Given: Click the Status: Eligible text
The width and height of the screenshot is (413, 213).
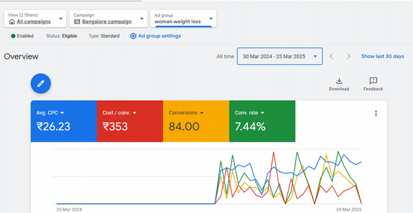Looking at the screenshot, I should [x=61, y=36].
